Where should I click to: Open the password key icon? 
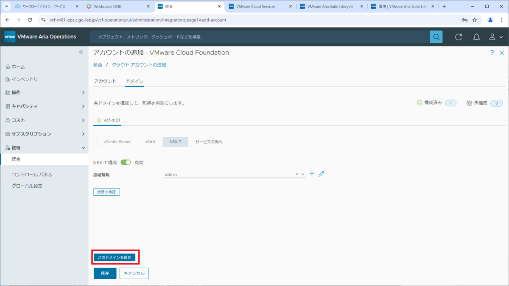pos(464,20)
